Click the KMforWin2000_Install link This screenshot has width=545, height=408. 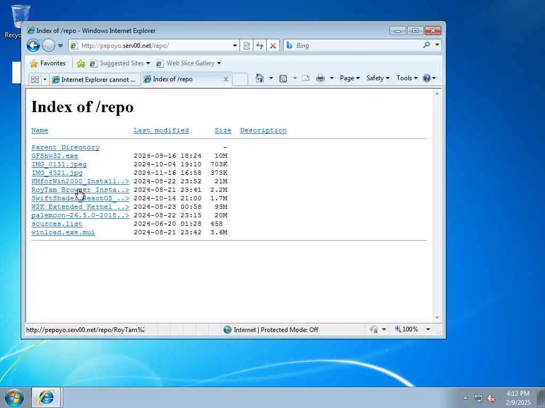pyautogui.click(x=80, y=182)
